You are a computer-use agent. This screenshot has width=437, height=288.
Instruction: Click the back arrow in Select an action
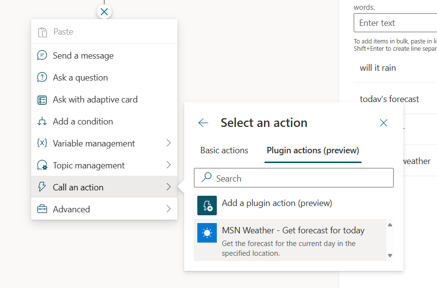(x=203, y=123)
